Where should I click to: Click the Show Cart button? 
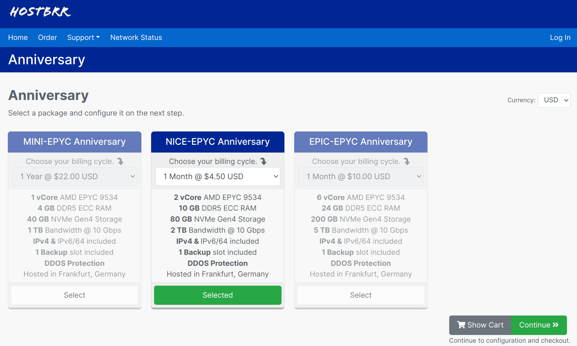tap(480, 325)
